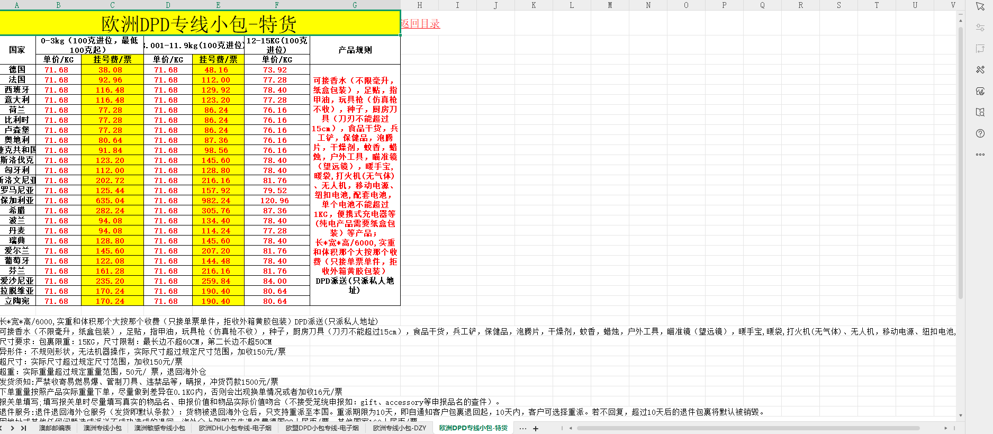993x434 pixels.
Task: Click the horizontal scrollbar left arrow
Action: (x=570, y=428)
